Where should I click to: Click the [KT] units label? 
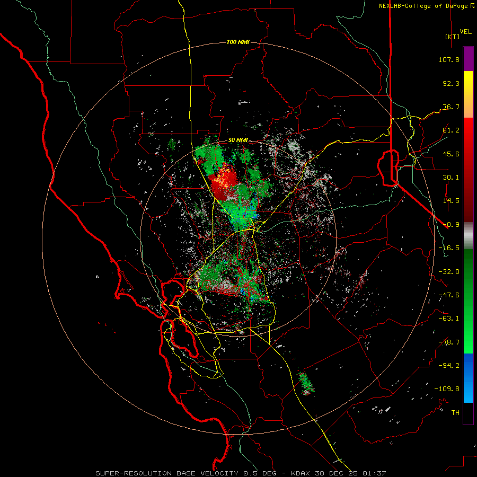pyautogui.click(x=452, y=37)
